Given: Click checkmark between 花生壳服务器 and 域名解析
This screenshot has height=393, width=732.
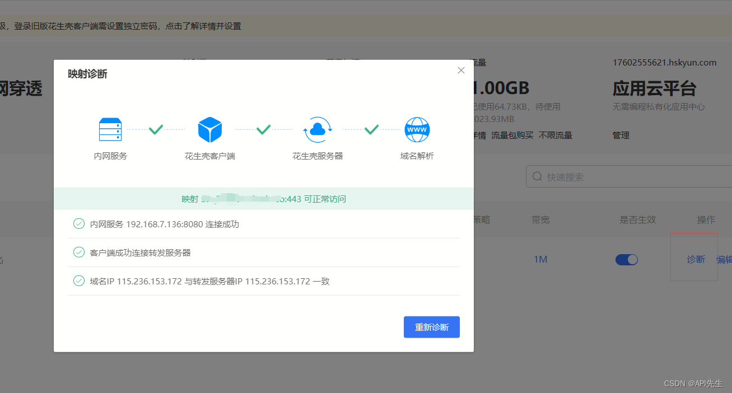Looking at the screenshot, I should coord(372,129).
